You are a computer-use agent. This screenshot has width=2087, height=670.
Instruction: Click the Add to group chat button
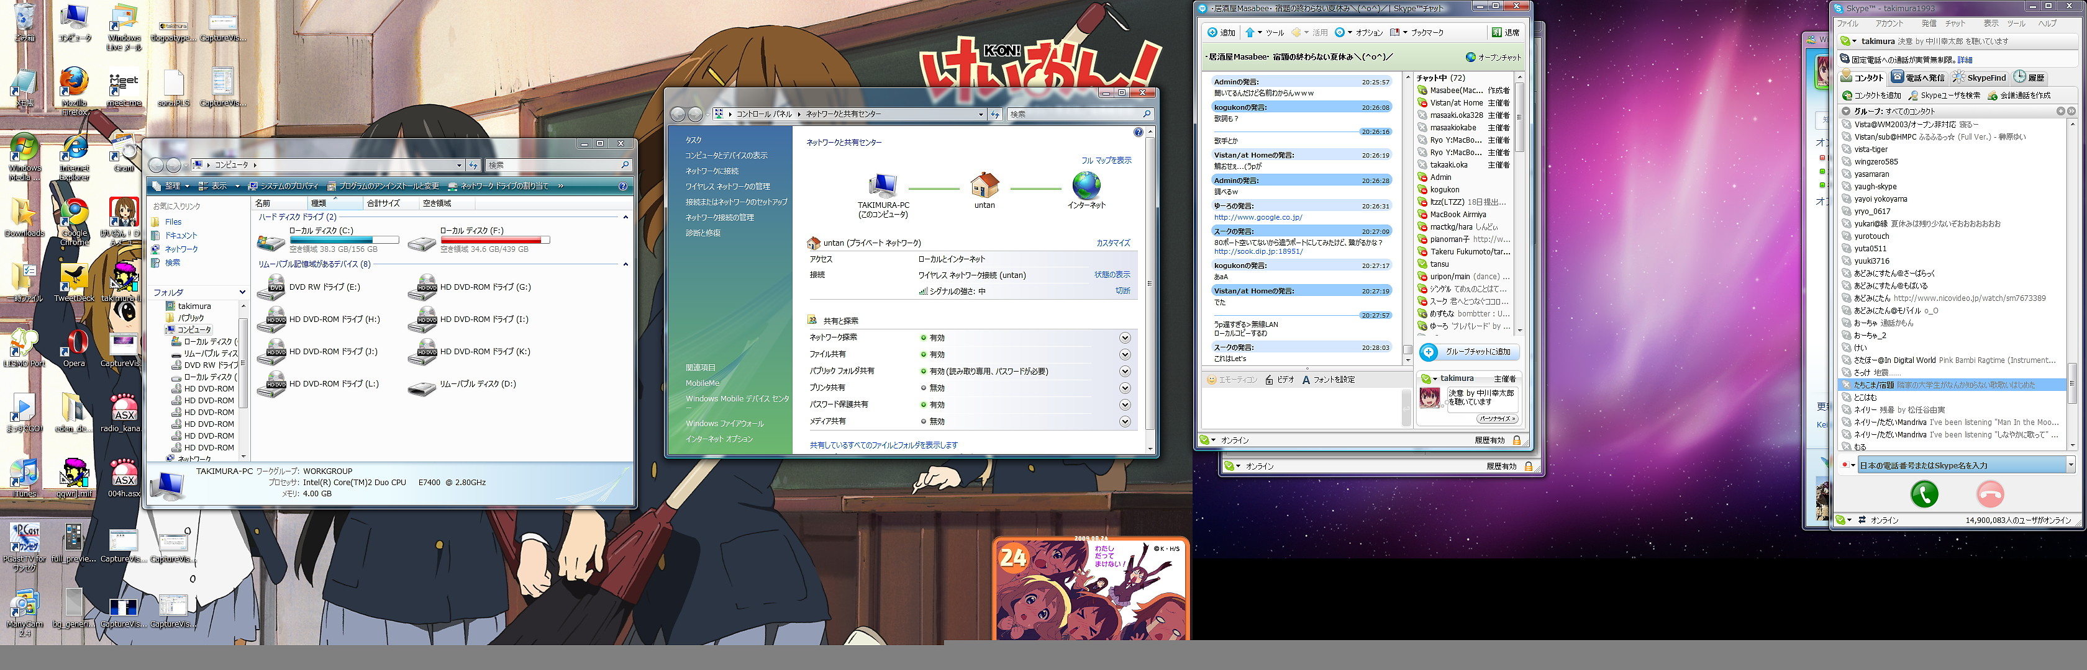[x=1469, y=352]
